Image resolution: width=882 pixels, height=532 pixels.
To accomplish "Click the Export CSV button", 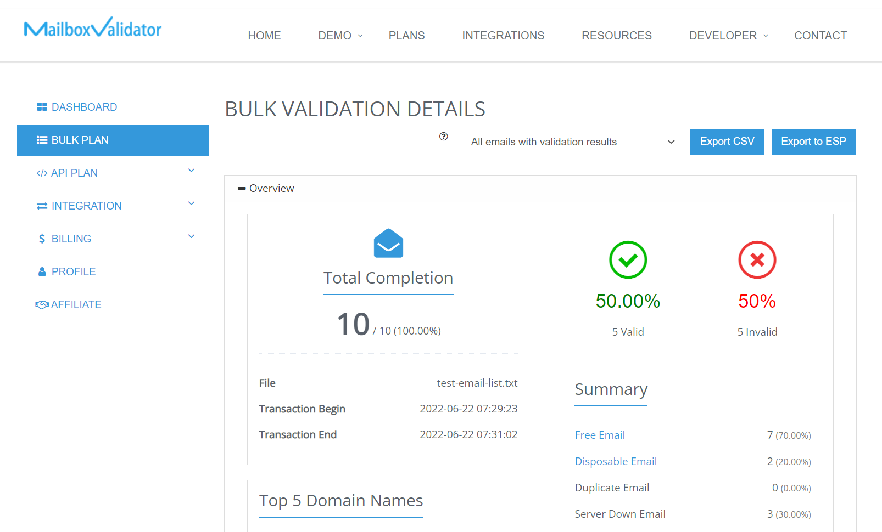I will point(727,142).
